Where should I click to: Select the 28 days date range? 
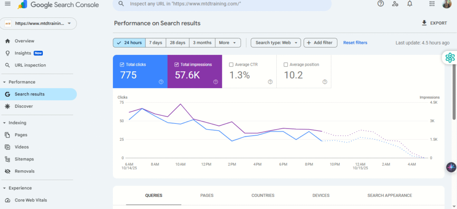click(x=178, y=42)
